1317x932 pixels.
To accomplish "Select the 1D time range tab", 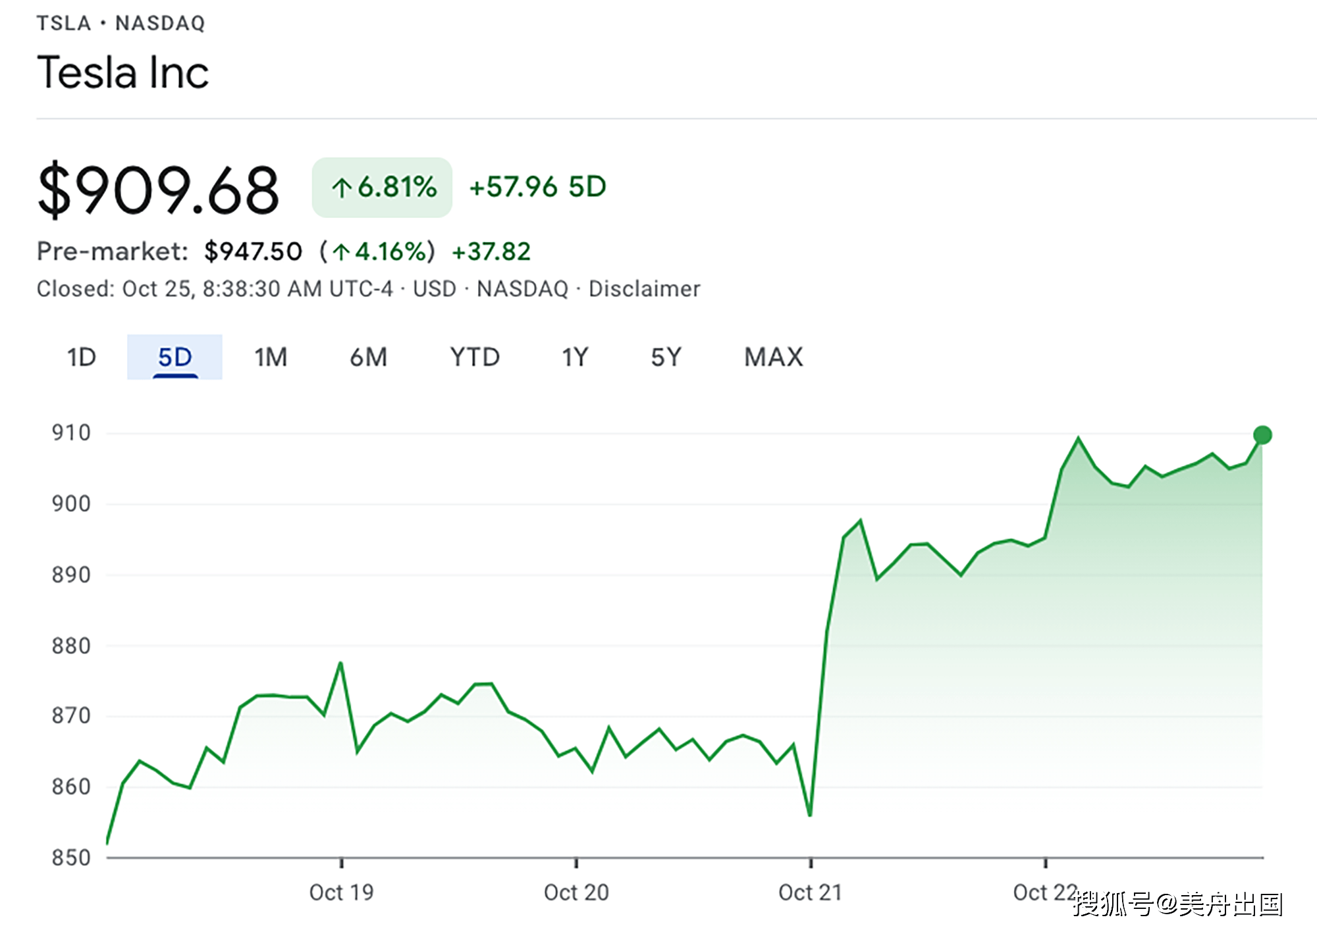I will click(x=82, y=357).
